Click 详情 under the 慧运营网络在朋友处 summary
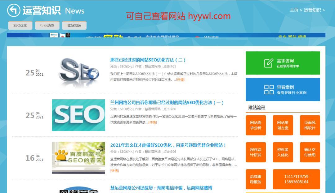This screenshot has width=335, height=193. tap(114, 171)
